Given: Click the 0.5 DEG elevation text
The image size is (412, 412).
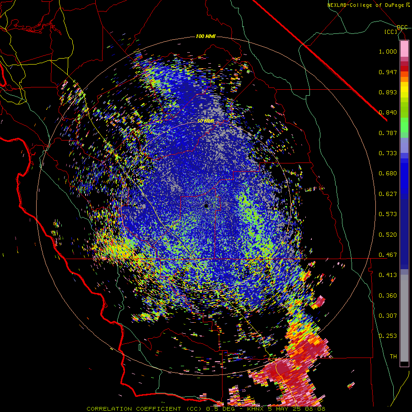Looking at the screenshot, I should click(x=221, y=409).
